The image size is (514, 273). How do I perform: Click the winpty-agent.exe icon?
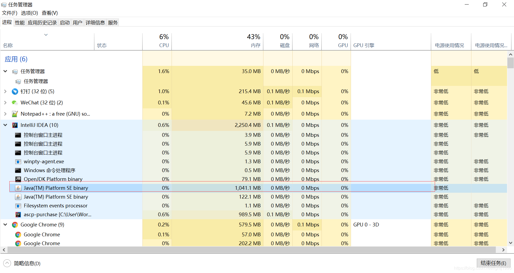click(18, 162)
